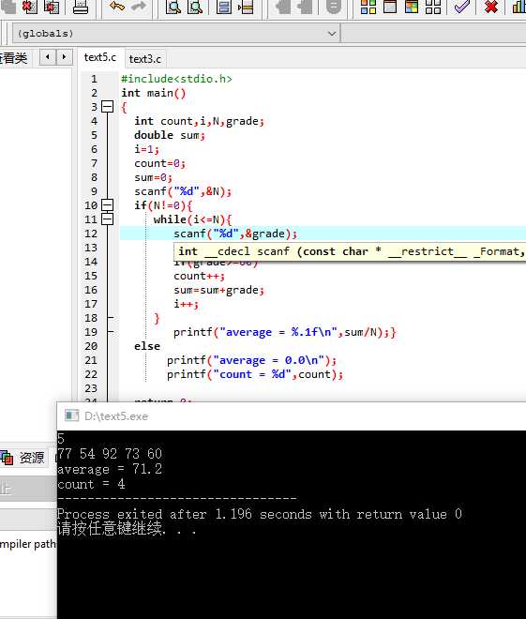Viewport: 526px width, 619px height.
Task: Click the scanf function signature tooltip
Action: 350,251
